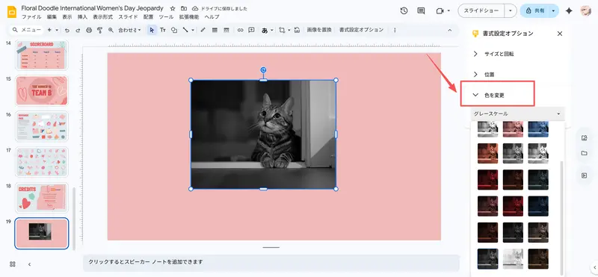Select the Line tool
This screenshot has height=277, width=598.
pyautogui.click(x=185, y=30)
